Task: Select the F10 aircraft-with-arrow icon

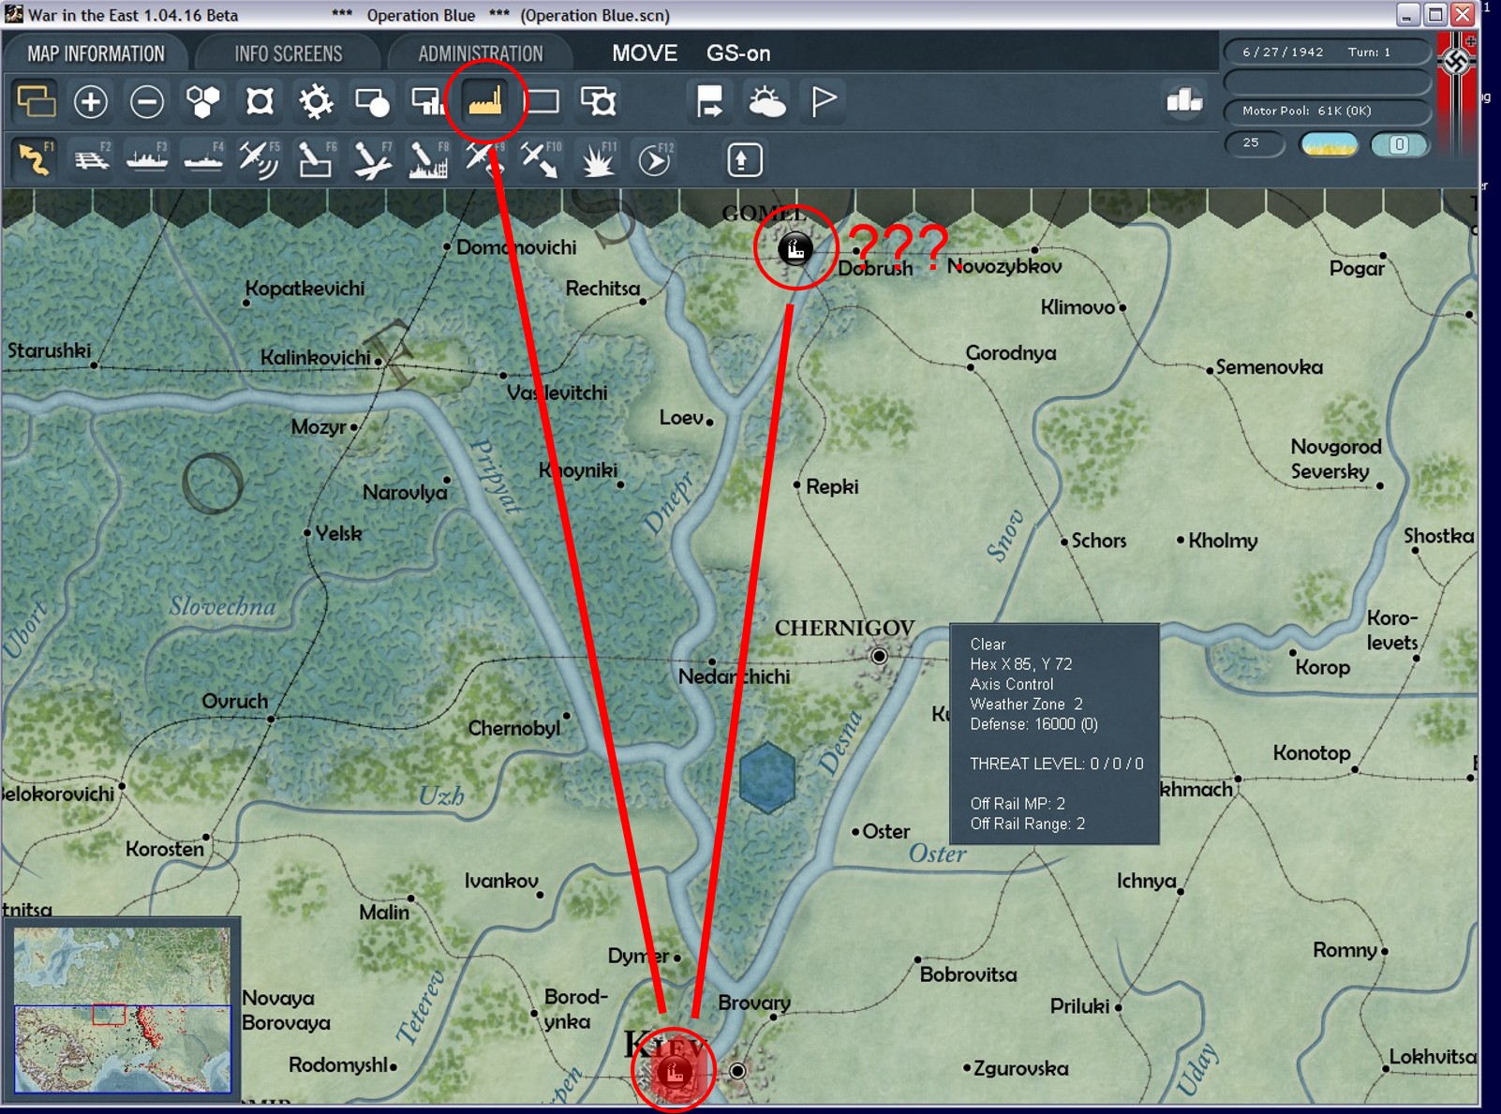Action: coord(541,159)
